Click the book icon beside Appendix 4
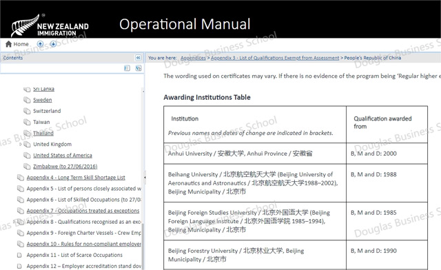Screen dimensions: 441x270 point(21,178)
